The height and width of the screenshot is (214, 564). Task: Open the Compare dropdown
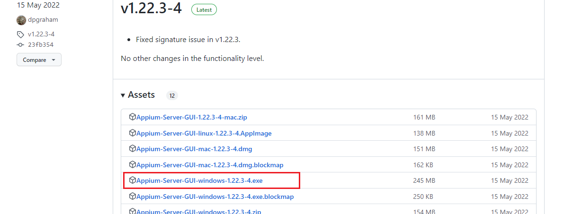[x=39, y=60]
